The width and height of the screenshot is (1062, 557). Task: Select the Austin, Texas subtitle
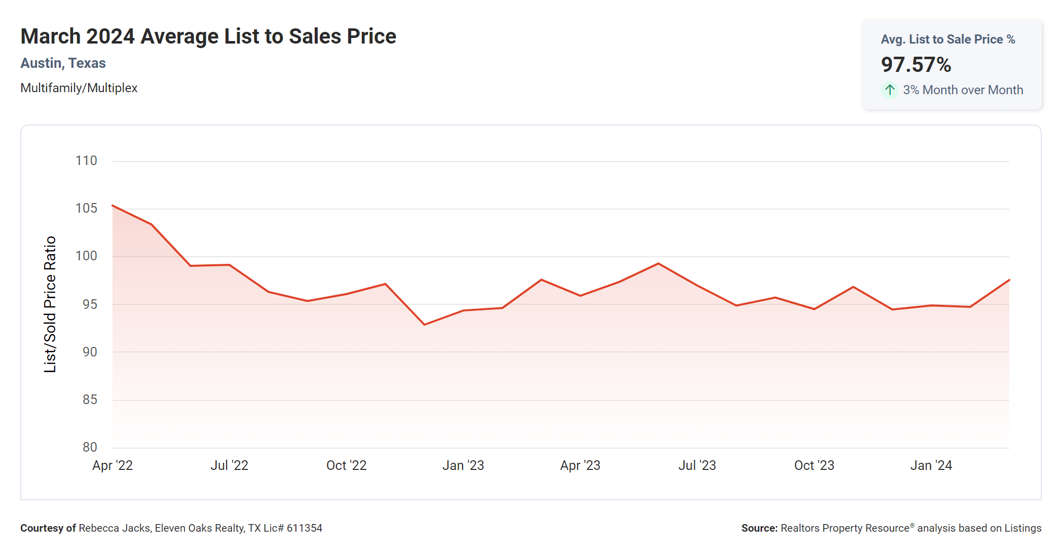point(63,63)
